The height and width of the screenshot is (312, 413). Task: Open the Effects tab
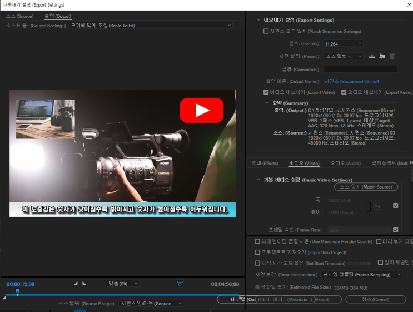(x=265, y=164)
